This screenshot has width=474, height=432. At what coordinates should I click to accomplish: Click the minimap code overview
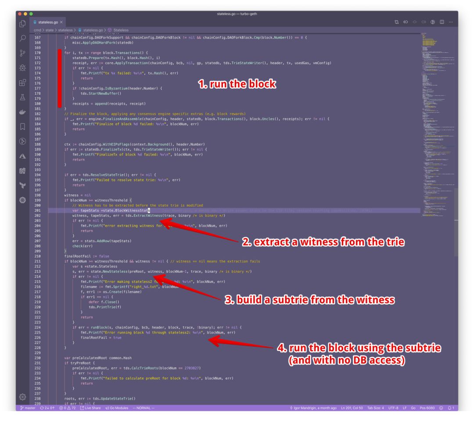pyautogui.click(x=438, y=124)
